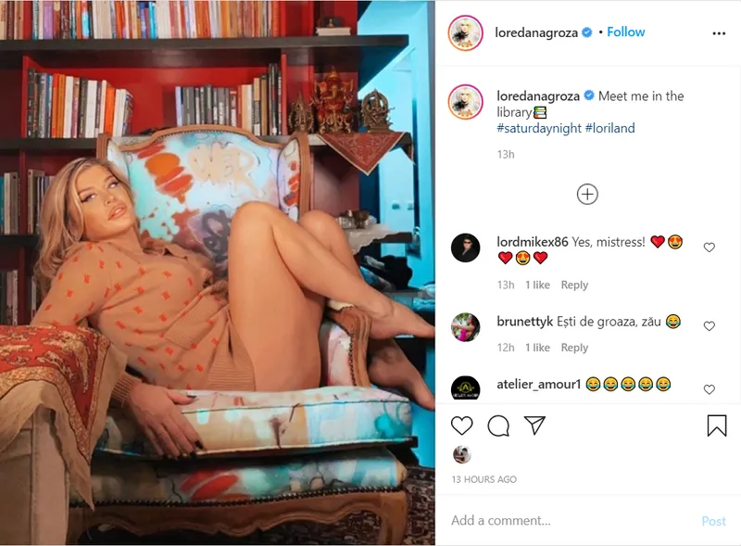Open small liker avatar below action icons

pyautogui.click(x=461, y=454)
